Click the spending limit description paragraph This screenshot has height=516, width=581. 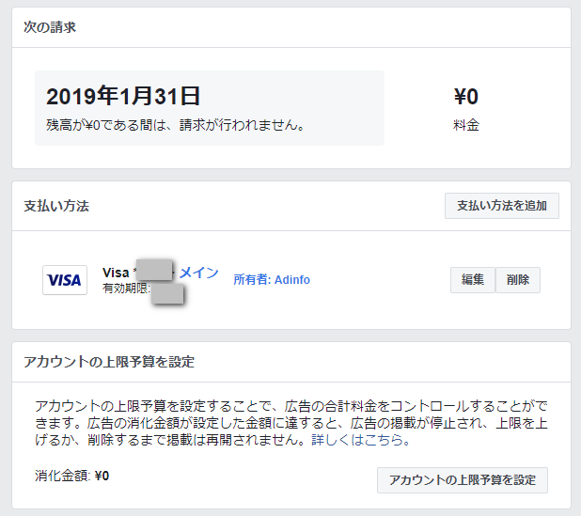291,423
